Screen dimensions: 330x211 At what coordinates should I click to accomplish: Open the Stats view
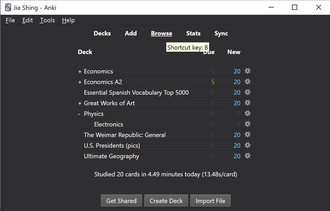(193, 33)
